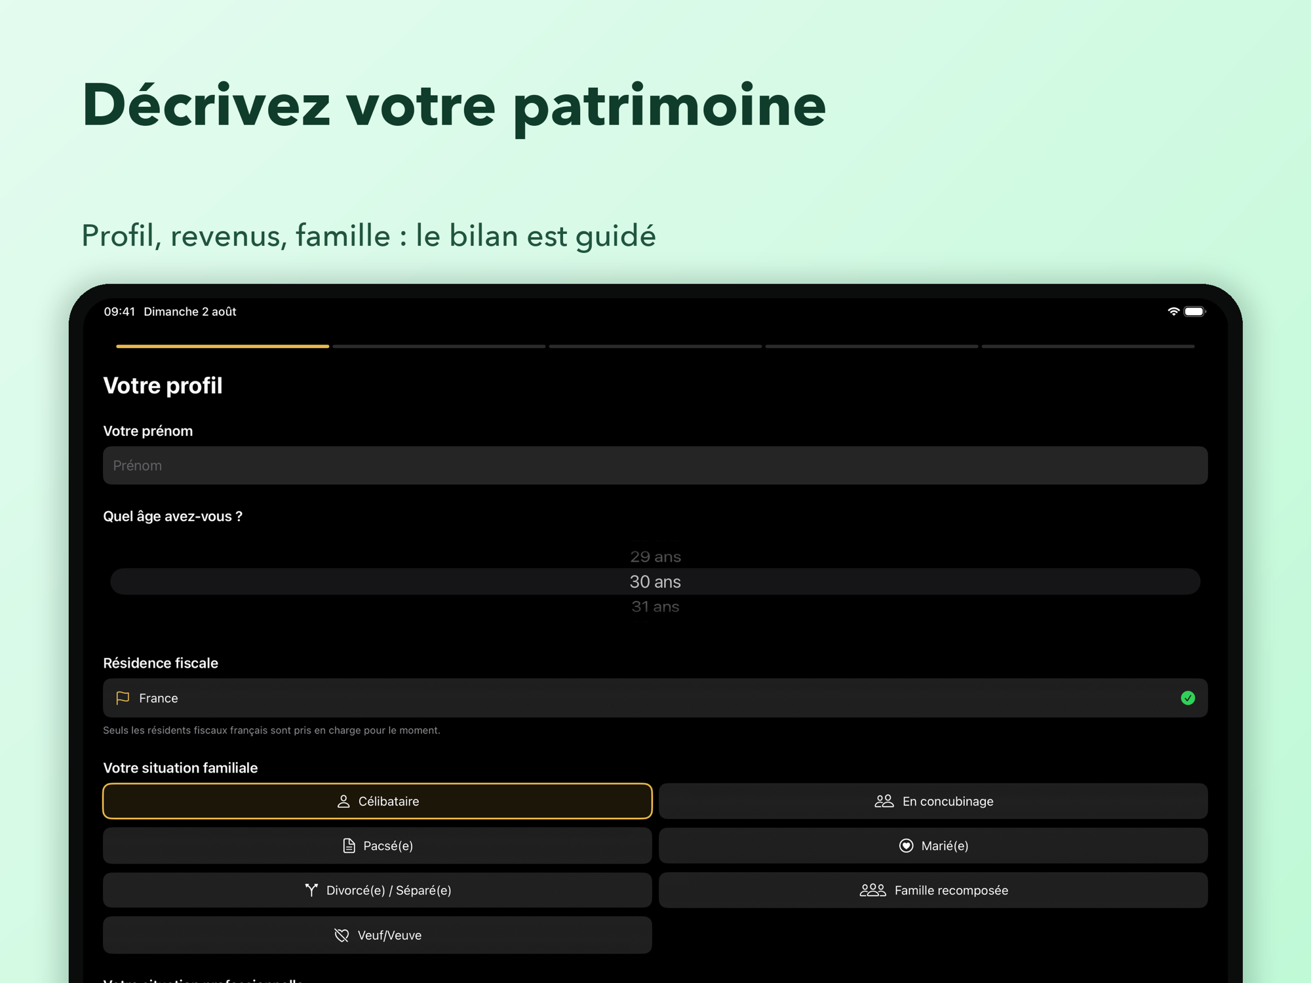Choose En concubinage as family situation
The image size is (1311, 983).
[x=933, y=801]
